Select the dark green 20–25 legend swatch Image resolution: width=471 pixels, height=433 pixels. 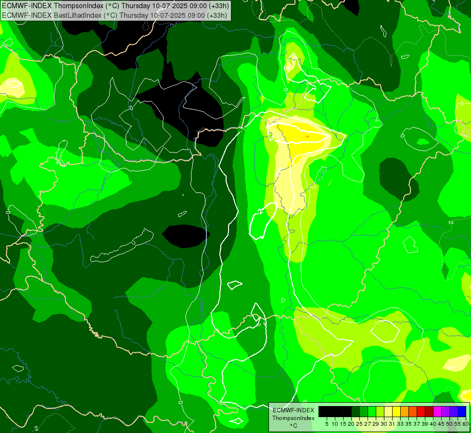coord(356,411)
